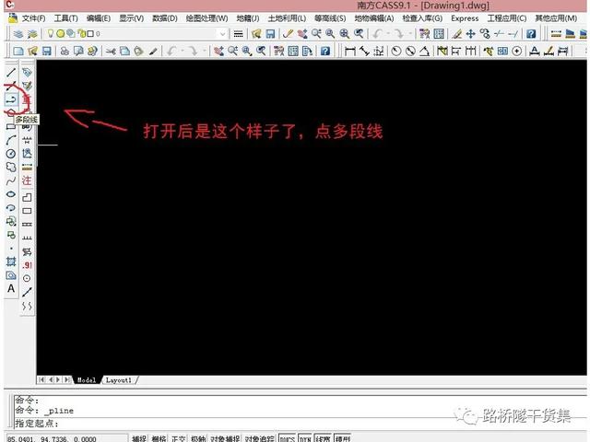The image size is (590, 442).
Task: Click the Copy icon in second toolbar row
Action: coord(124,51)
